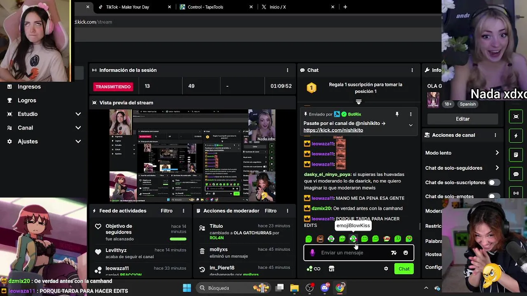This screenshot has width=527, height=296.
Task: Expand the Estudio sidebar section chevron
Action: pyautogui.click(x=78, y=114)
